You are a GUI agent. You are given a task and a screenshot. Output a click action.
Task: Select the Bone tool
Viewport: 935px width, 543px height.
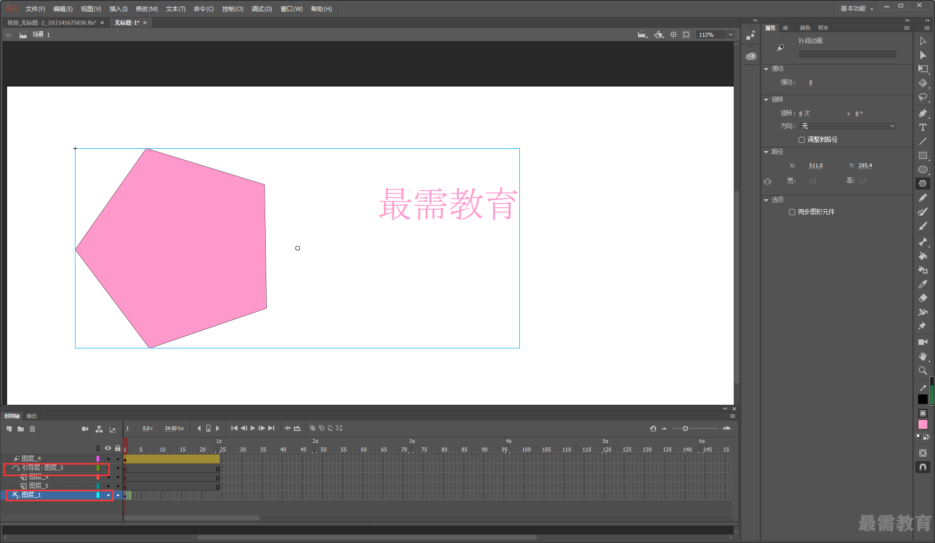pyautogui.click(x=922, y=242)
